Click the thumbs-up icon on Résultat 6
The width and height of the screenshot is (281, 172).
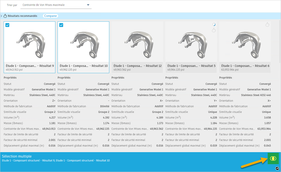[x=267, y=25]
